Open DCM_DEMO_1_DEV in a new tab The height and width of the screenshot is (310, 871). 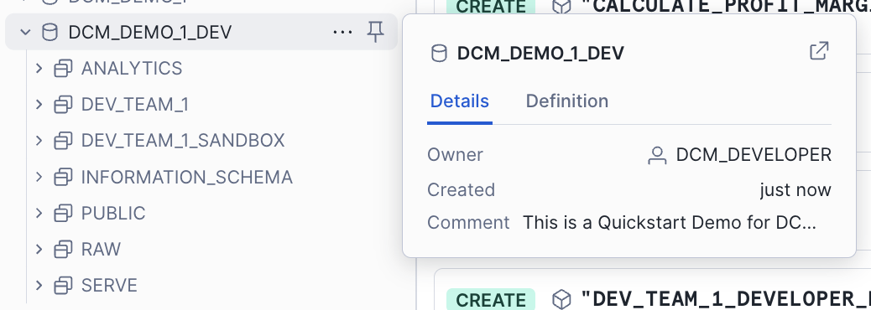pos(819,50)
